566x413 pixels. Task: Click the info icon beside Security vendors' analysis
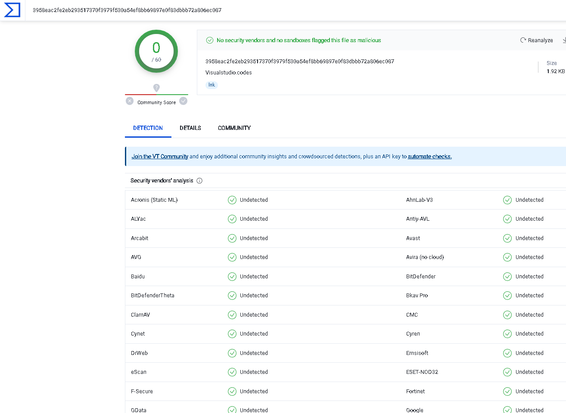point(199,181)
